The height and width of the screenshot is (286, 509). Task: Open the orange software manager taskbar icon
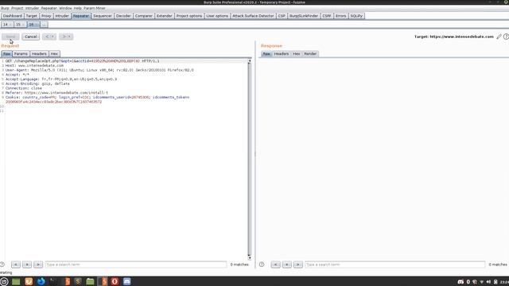click(x=29, y=281)
